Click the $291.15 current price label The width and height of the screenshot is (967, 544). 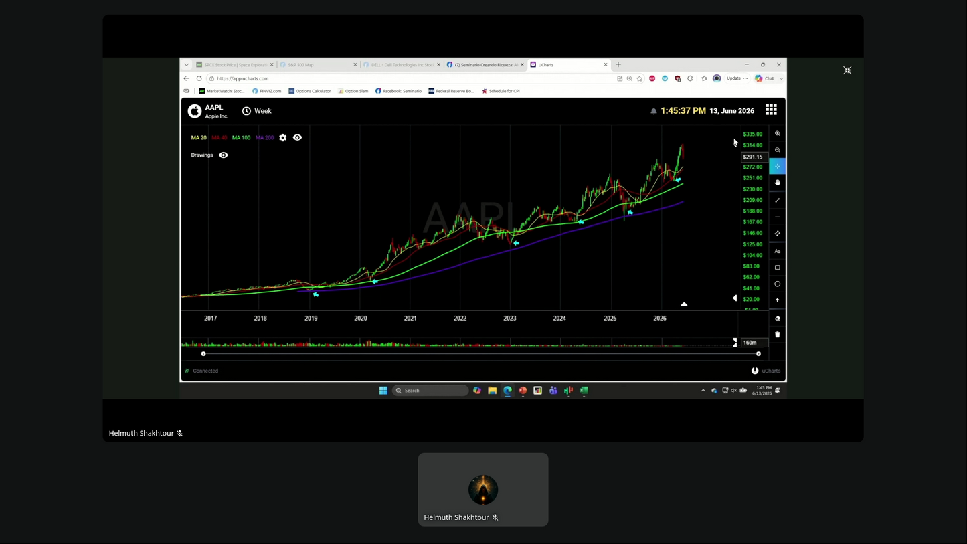(753, 157)
